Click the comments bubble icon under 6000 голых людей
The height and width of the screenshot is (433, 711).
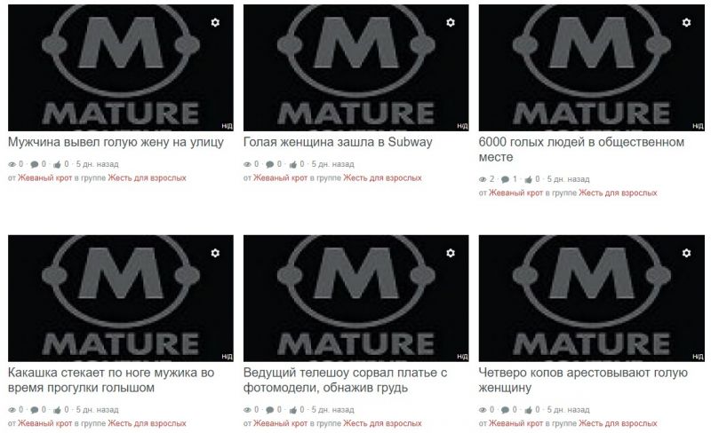505,179
